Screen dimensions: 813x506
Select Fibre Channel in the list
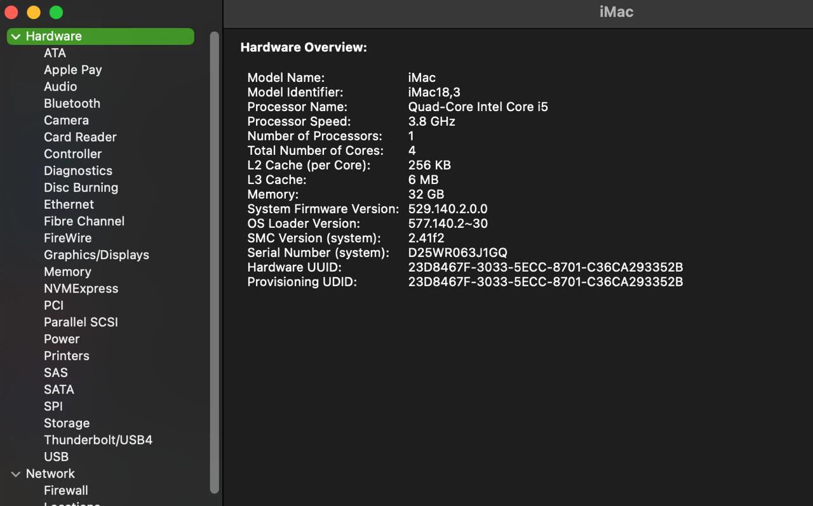84,222
